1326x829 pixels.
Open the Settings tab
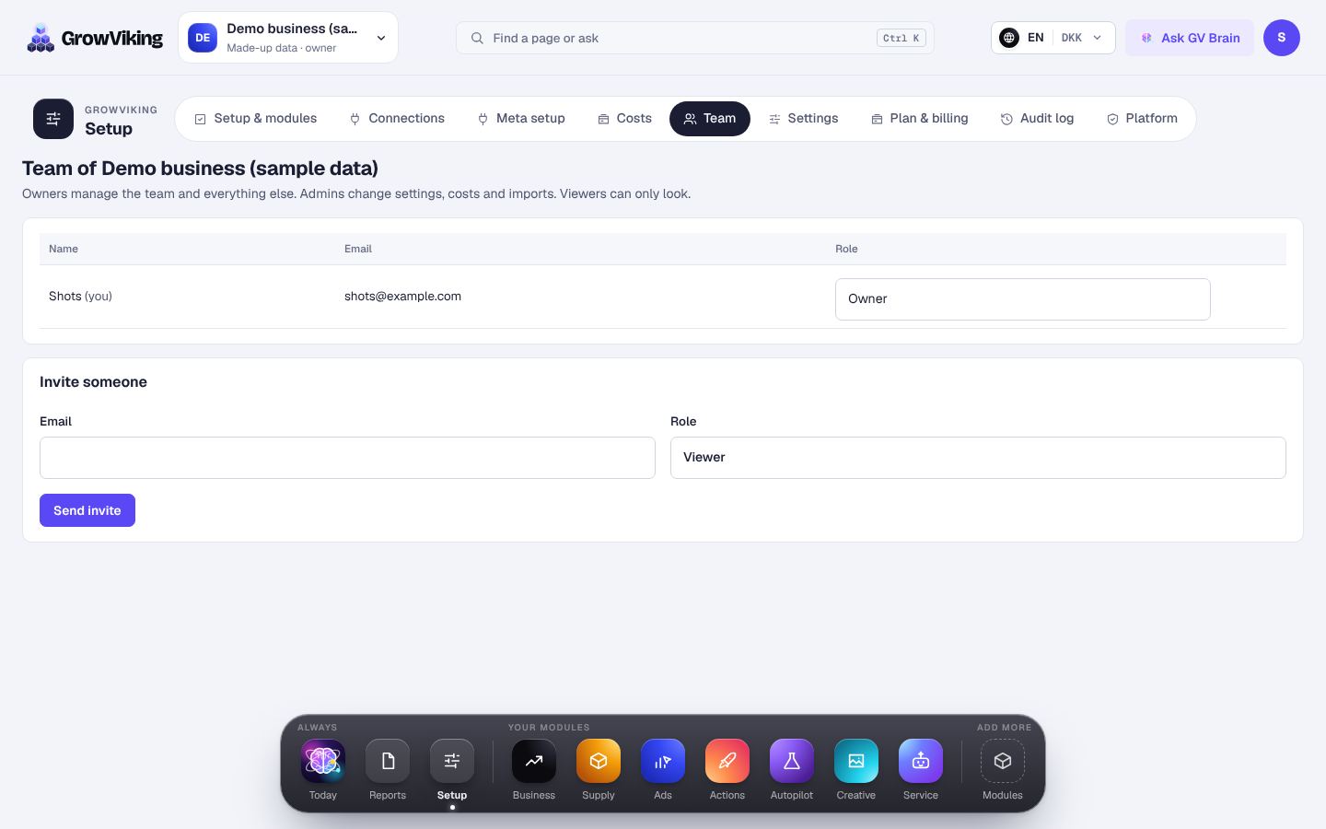pyautogui.click(x=803, y=119)
